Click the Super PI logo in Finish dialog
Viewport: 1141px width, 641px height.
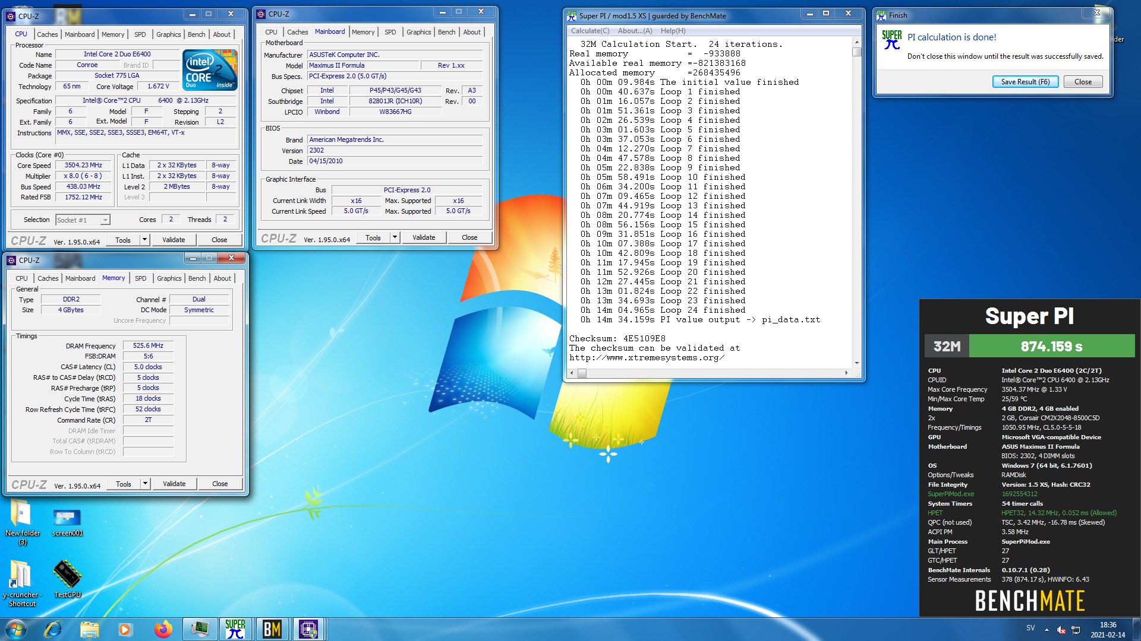pyautogui.click(x=891, y=40)
